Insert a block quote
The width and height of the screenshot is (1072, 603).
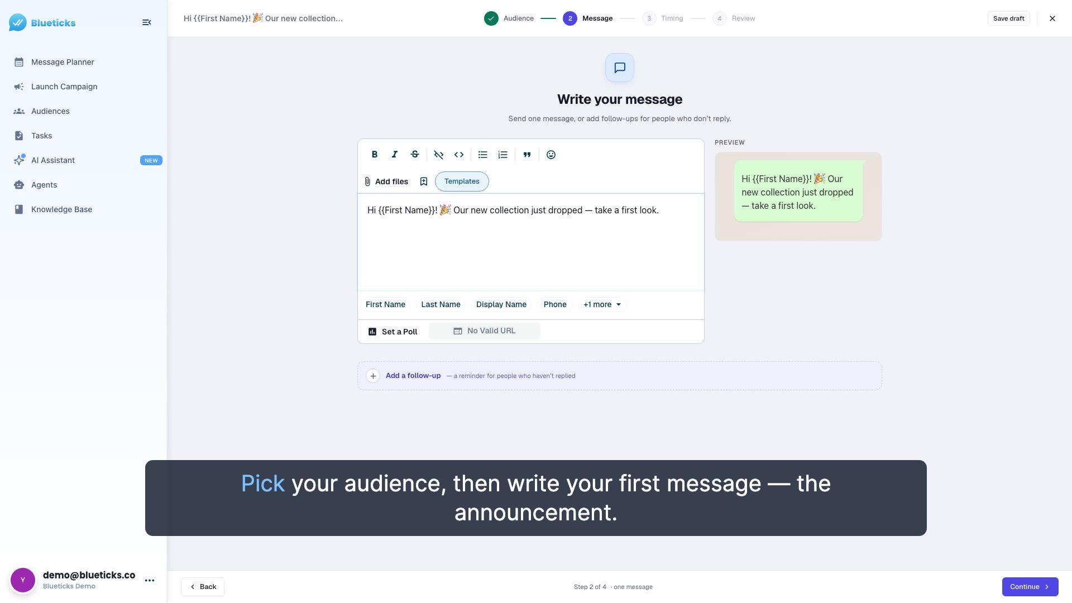click(x=527, y=155)
